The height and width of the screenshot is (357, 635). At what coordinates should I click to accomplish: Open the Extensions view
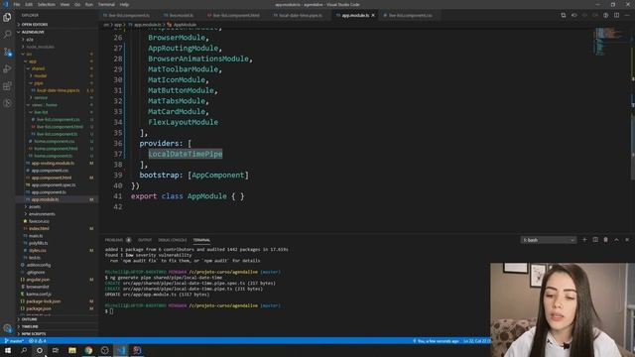point(7,86)
